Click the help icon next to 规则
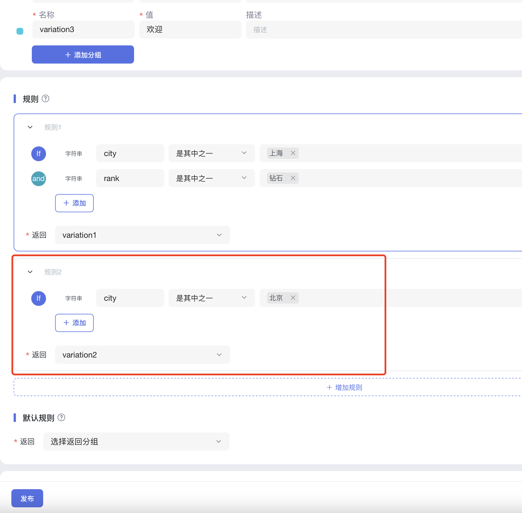 [x=45, y=98]
